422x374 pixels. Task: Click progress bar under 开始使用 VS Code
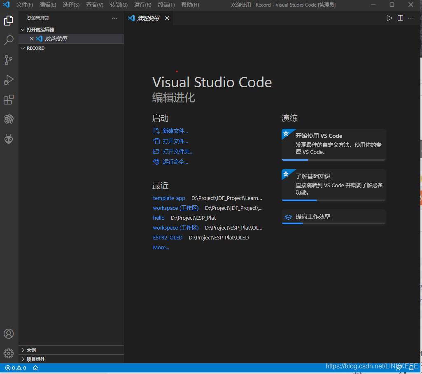tap(334, 160)
